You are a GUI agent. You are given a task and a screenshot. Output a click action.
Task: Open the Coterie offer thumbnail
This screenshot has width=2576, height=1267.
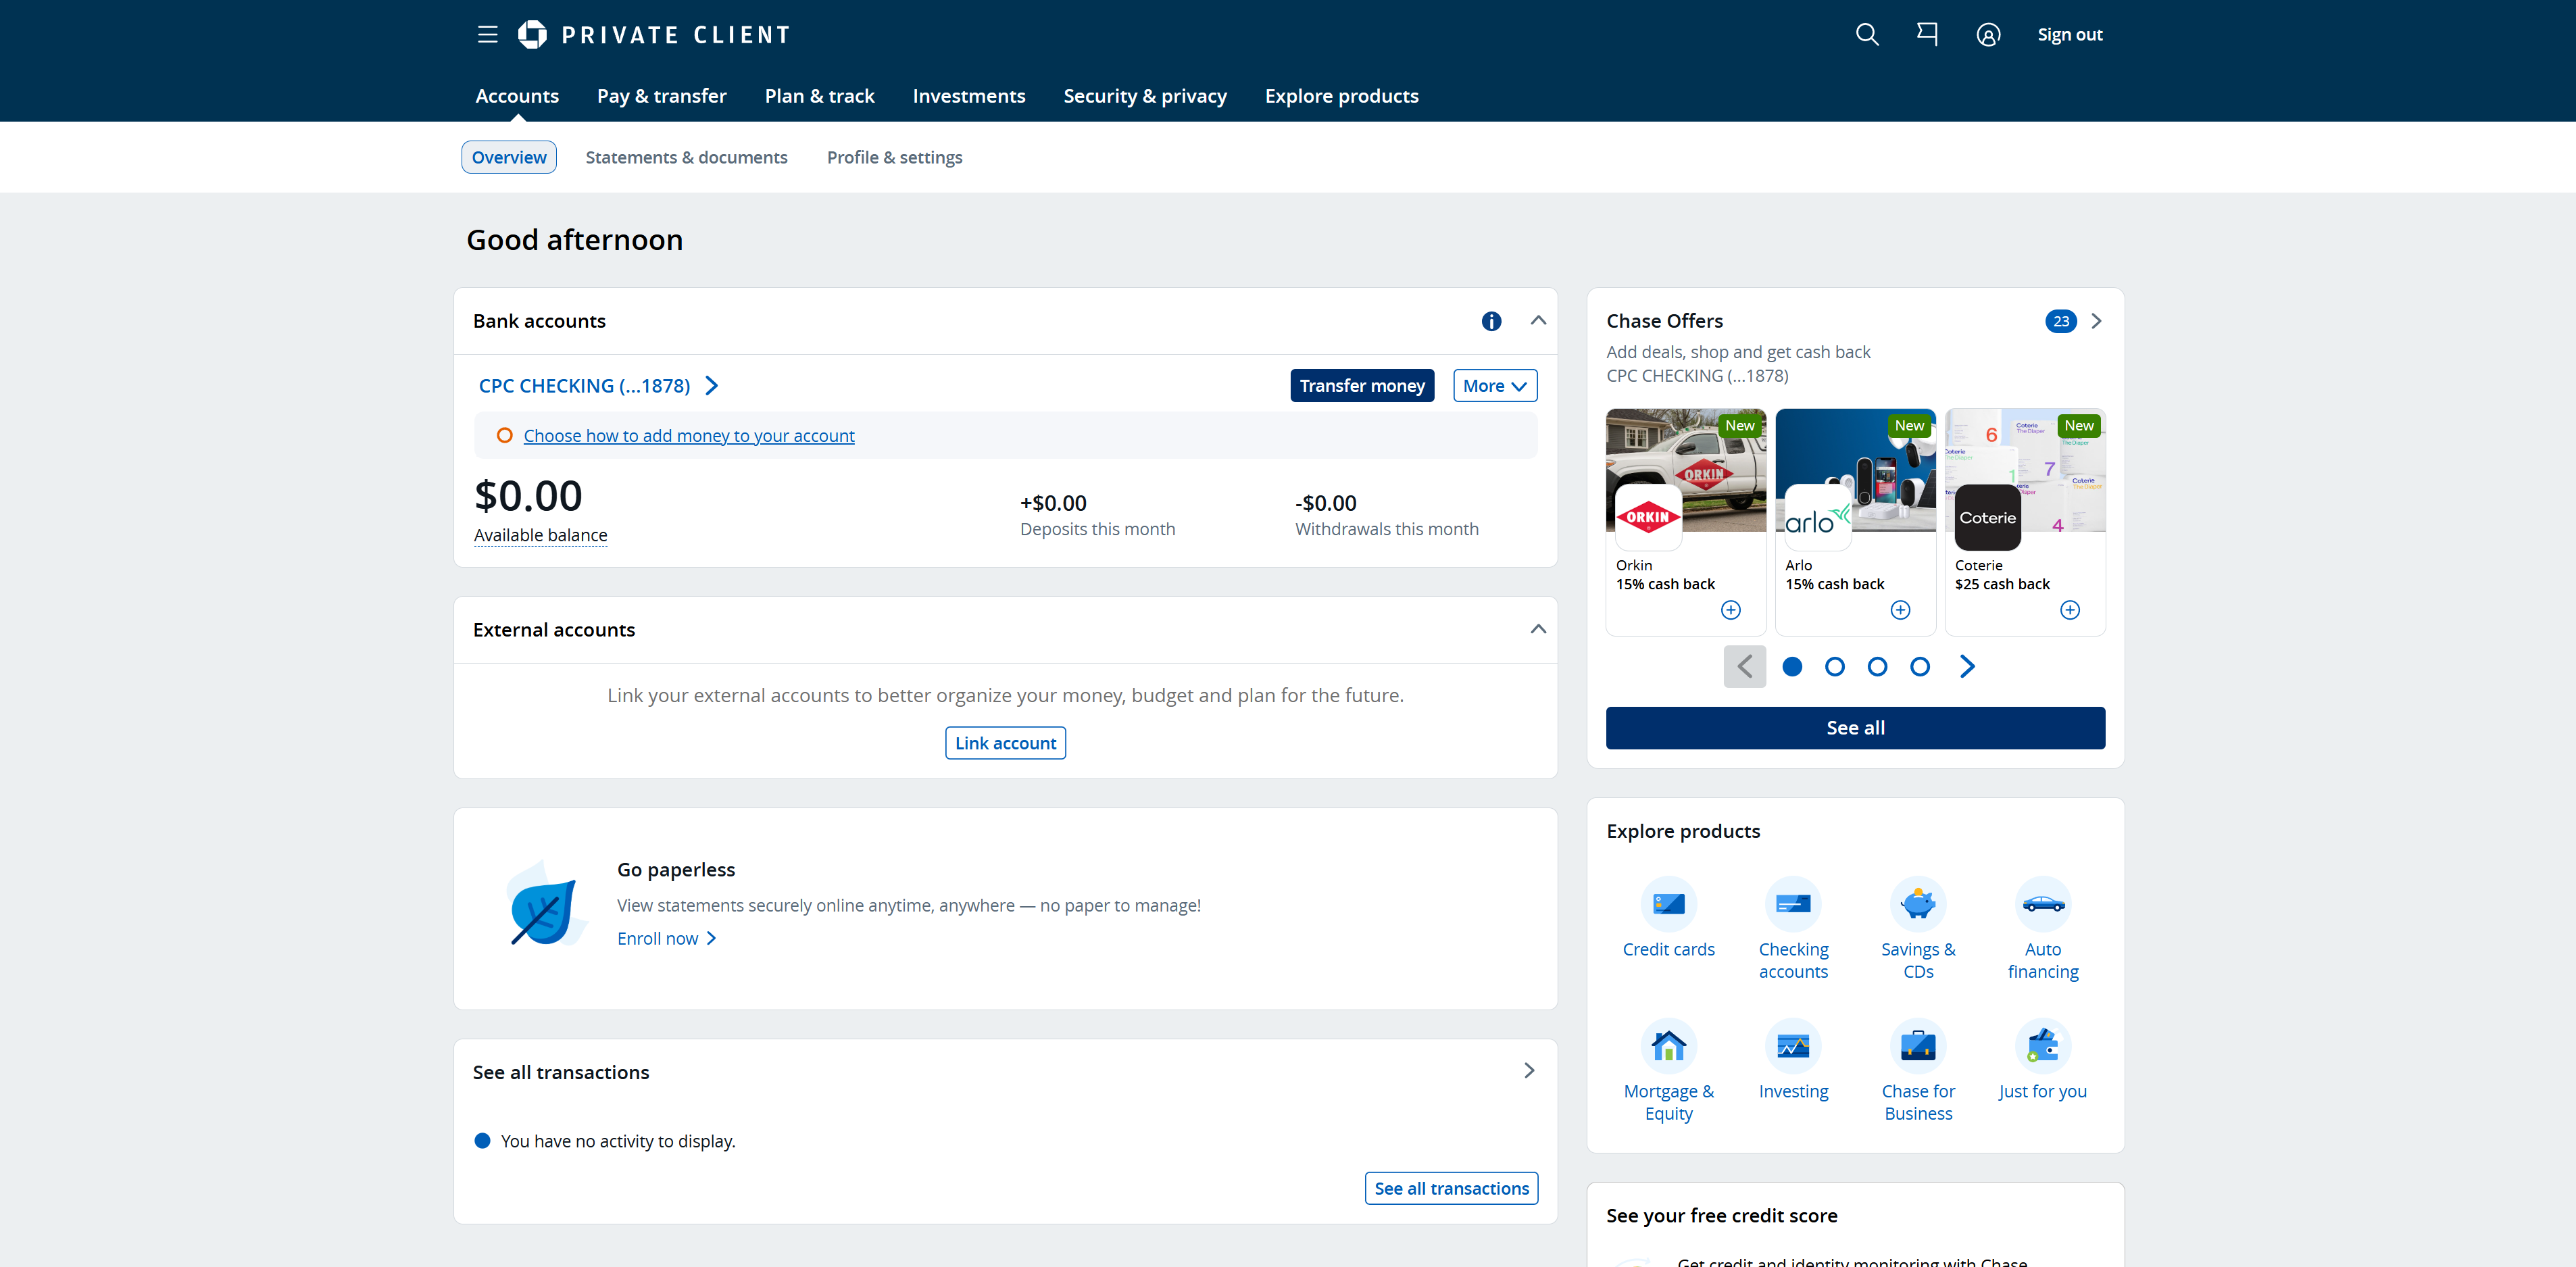pos(2025,471)
